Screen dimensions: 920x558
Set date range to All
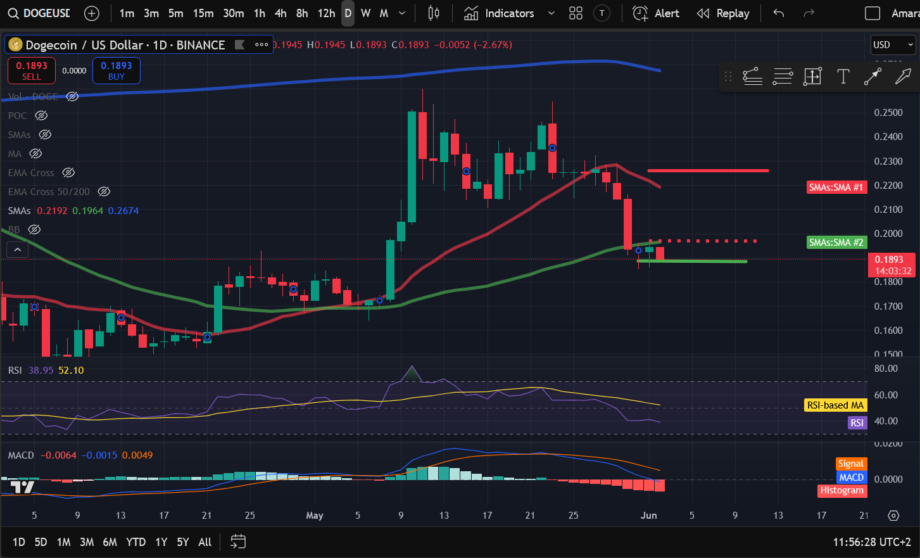coord(205,542)
